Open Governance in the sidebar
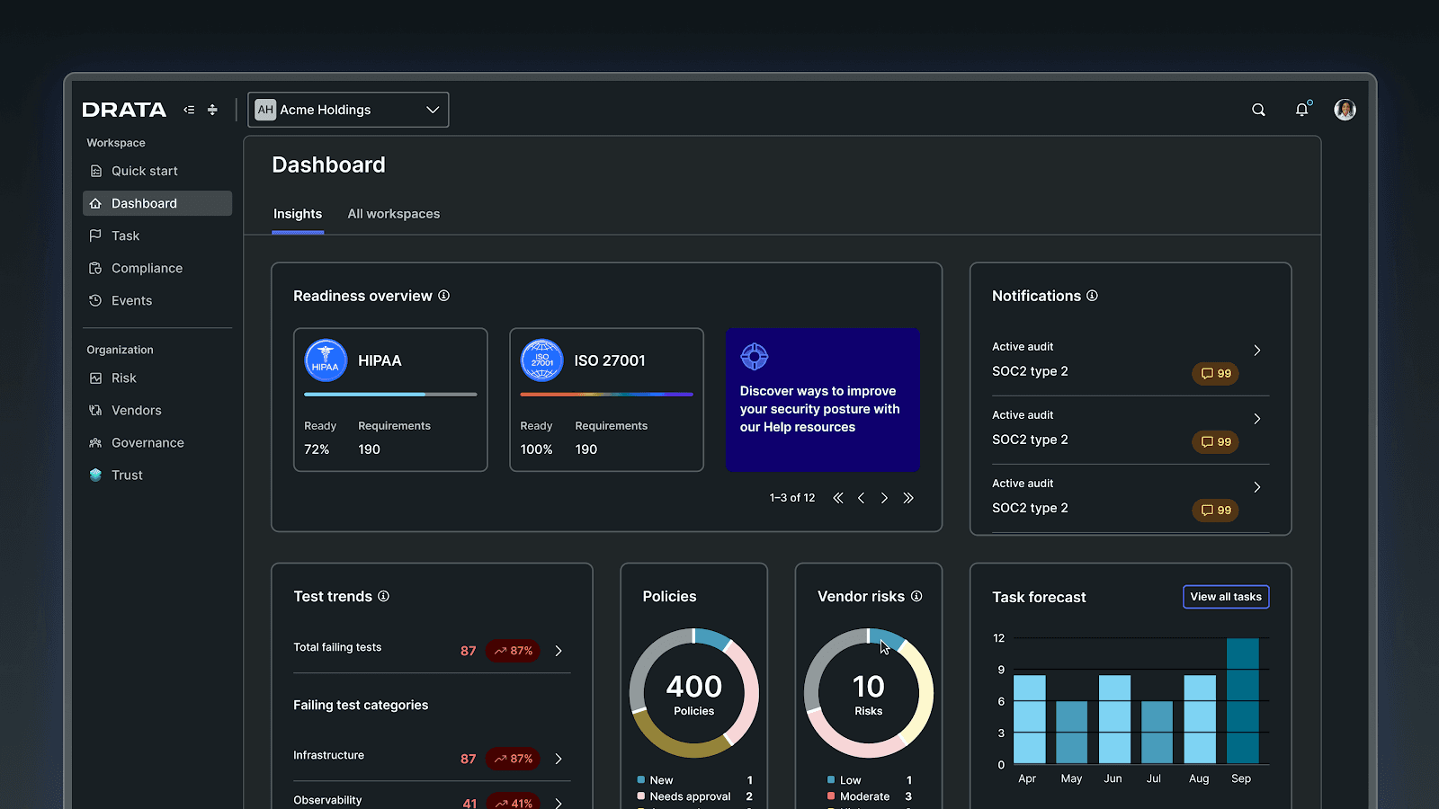The height and width of the screenshot is (809, 1439). click(157, 442)
